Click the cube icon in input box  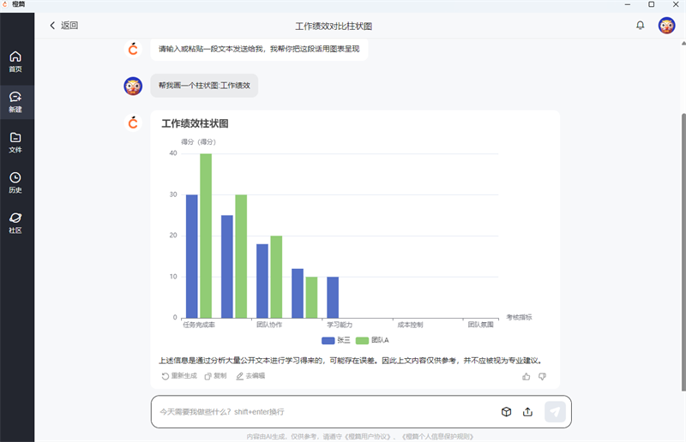pos(506,412)
